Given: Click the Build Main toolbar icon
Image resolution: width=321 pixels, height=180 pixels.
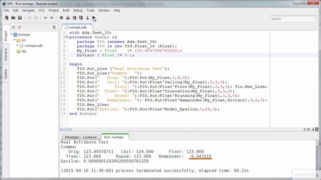Looking at the screenshot, I should click(x=75, y=18).
